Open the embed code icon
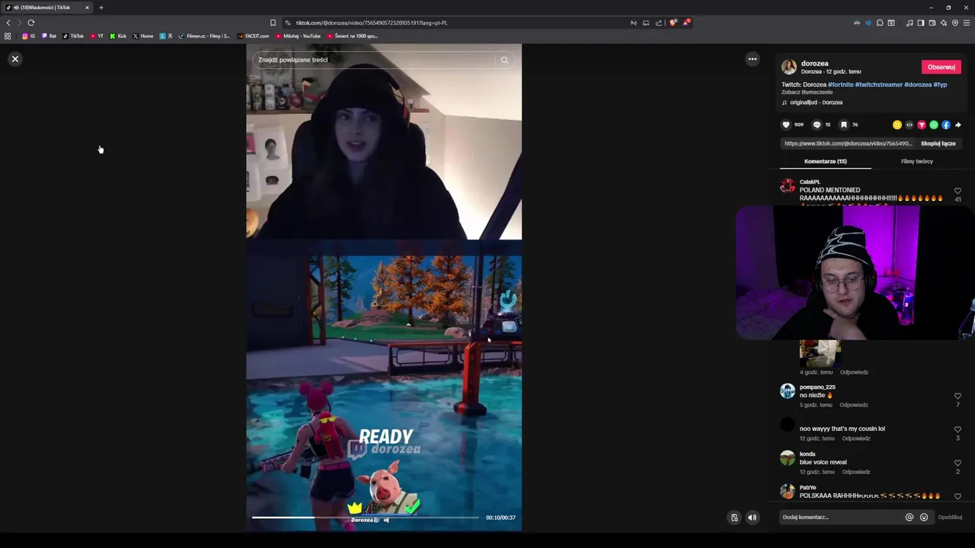This screenshot has width=975, height=548. 909,125
